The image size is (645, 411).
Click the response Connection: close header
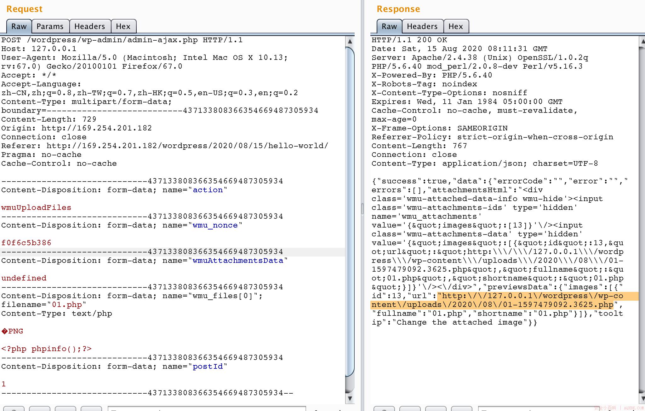(414, 155)
